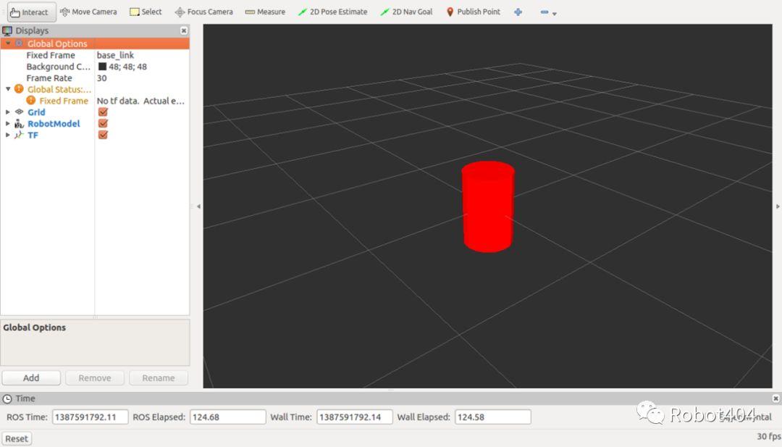The width and height of the screenshot is (782, 447).
Task: Select the Move Camera tool
Action: point(88,12)
